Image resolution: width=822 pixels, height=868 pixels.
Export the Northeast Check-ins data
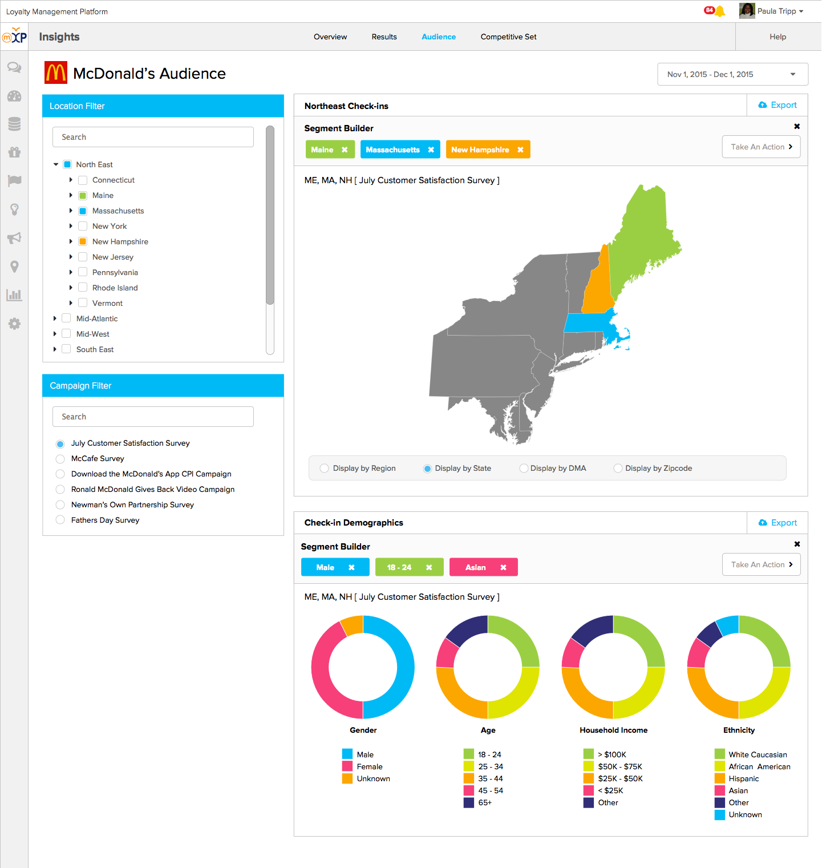[x=778, y=105]
